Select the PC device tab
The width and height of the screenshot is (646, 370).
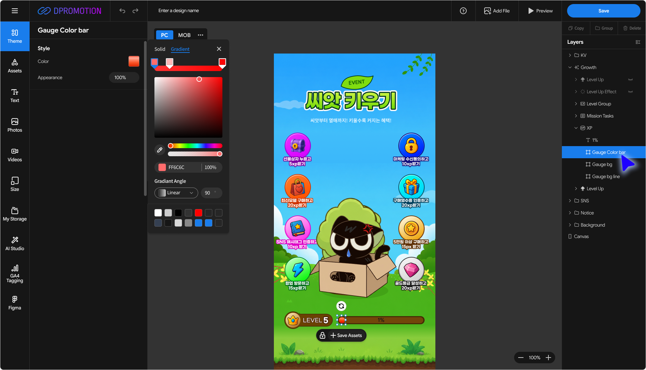pyautogui.click(x=164, y=35)
